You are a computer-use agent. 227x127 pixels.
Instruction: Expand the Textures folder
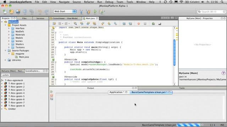pos(9,47)
